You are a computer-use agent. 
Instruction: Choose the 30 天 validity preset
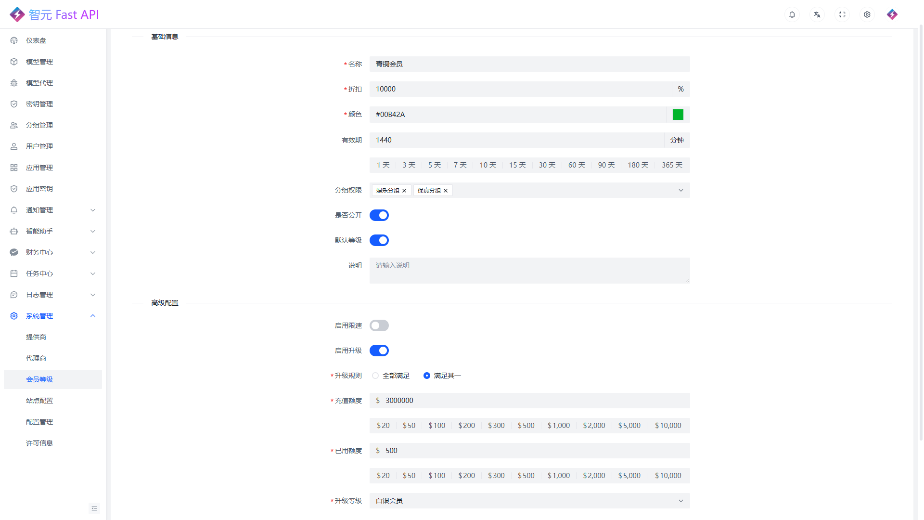[547, 165]
